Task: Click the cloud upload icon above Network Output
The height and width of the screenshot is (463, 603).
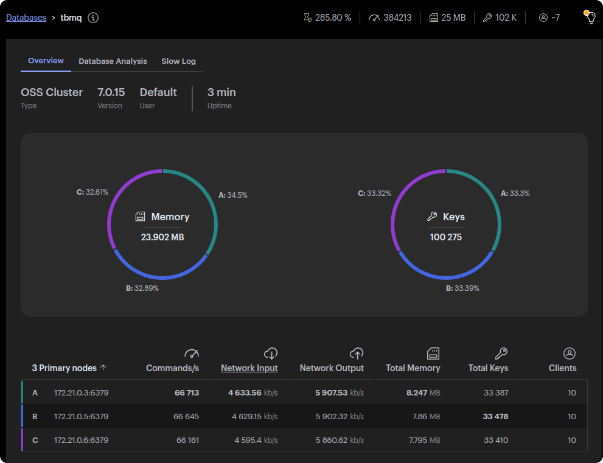Action: (357, 353)
